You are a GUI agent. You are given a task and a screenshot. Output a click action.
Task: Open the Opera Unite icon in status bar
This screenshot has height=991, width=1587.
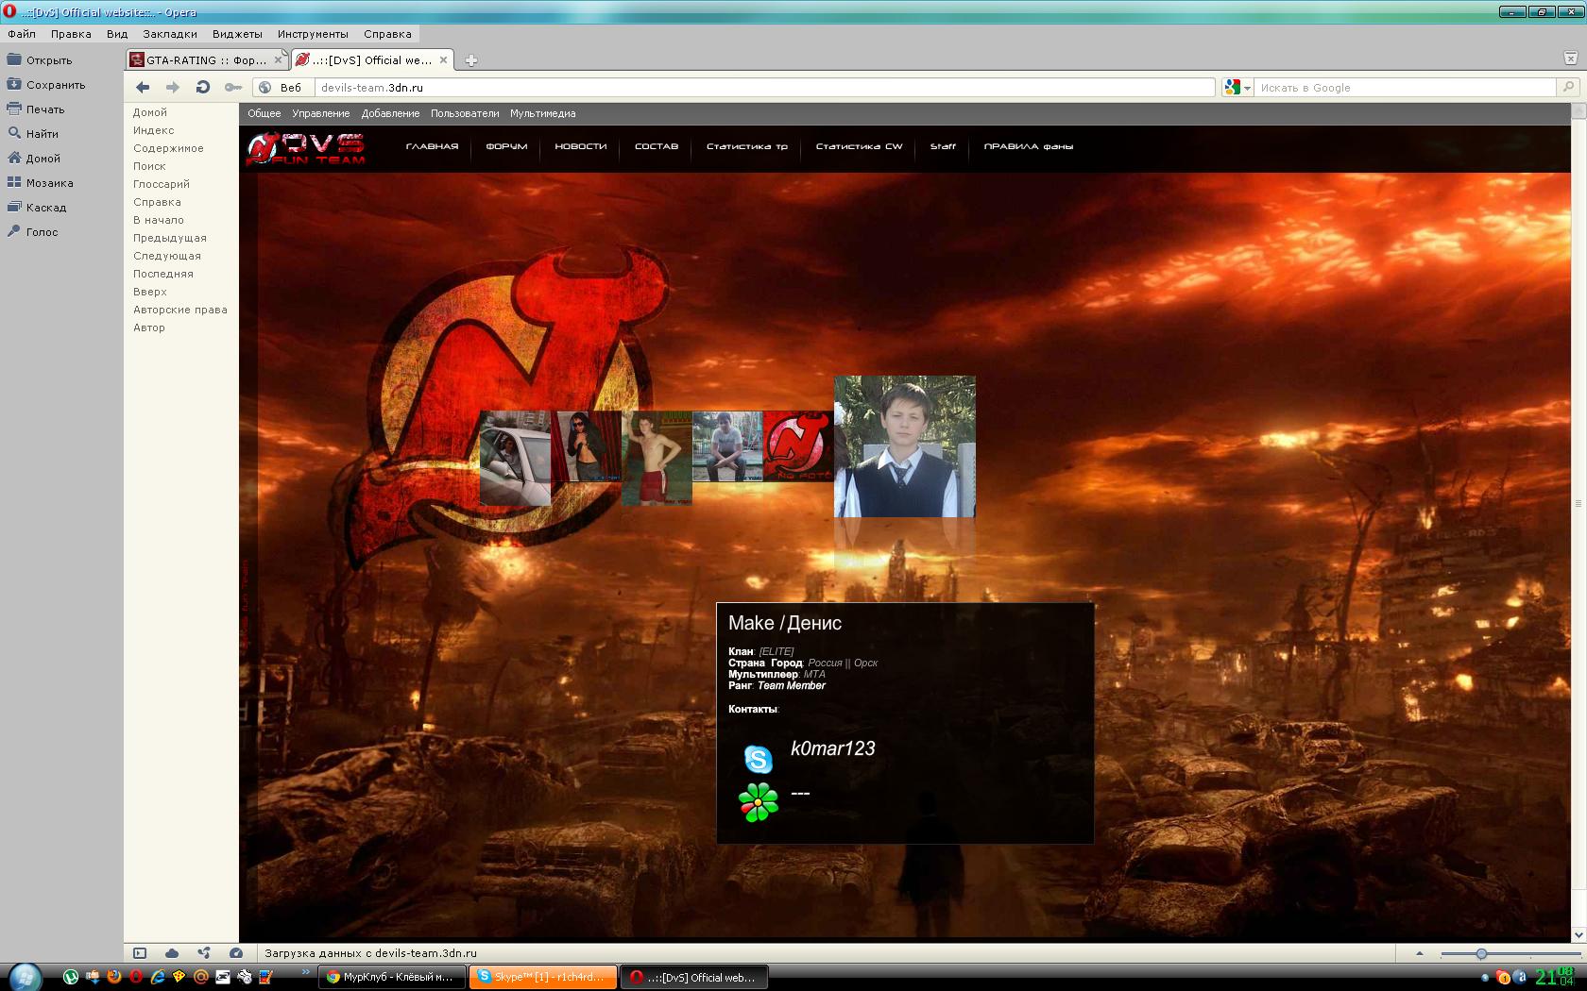(204, 953)
